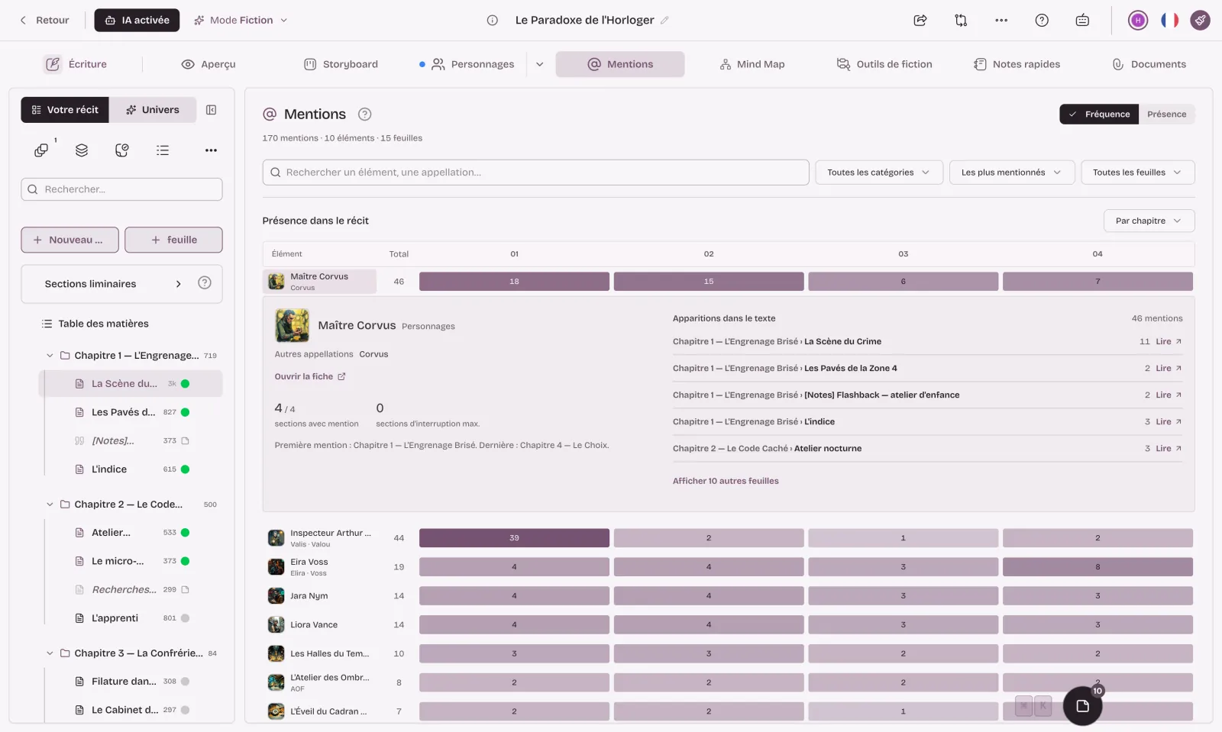This screenshot has width=1222, height=732.
Task: Click Inspecteur Arthur chapter 01 bar with 39
Action: (x=514, y=538)
